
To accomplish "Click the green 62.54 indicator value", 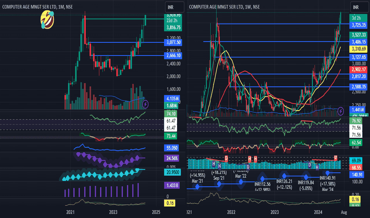I will tap(356, 143).
